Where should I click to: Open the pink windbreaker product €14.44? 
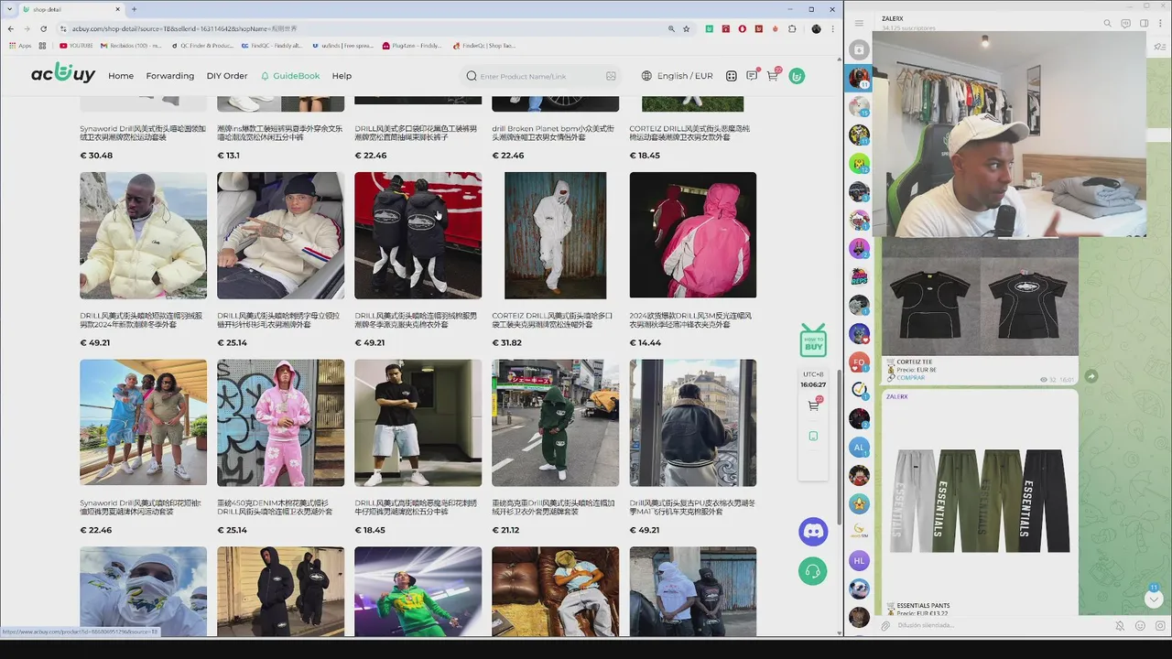tap(693, 235)
